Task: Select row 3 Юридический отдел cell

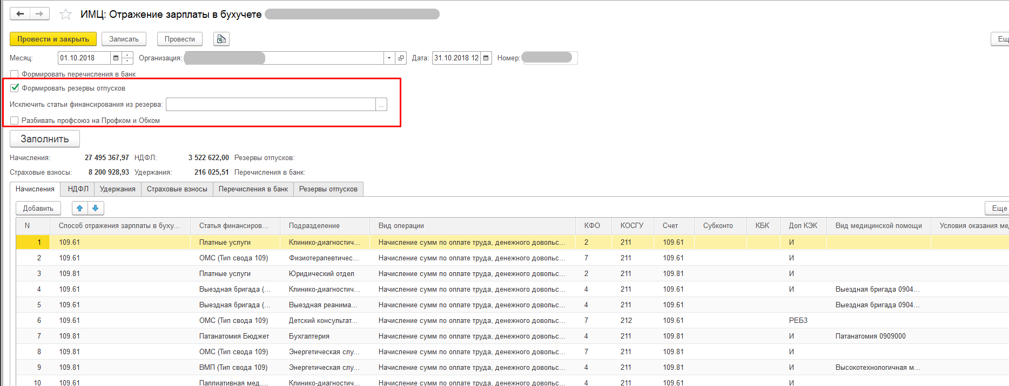Action: point(321,273)
